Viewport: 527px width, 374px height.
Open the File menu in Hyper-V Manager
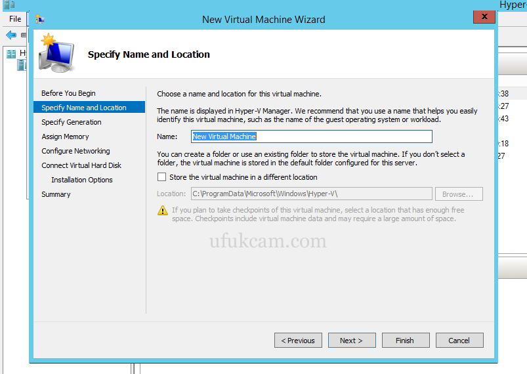click(15, 19)
